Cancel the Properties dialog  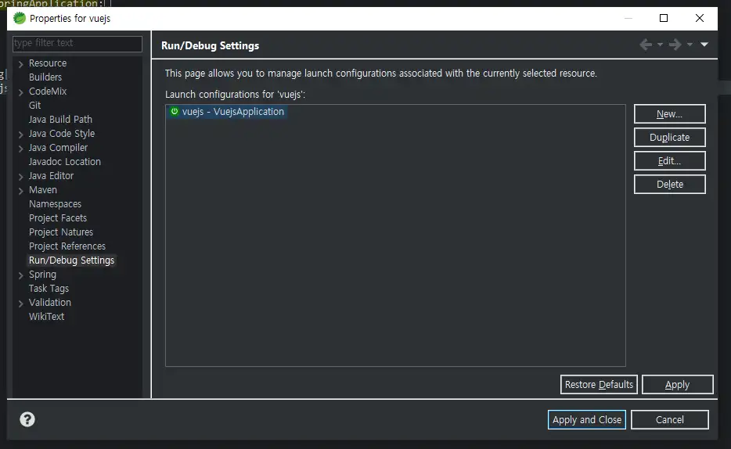point(669,419)
